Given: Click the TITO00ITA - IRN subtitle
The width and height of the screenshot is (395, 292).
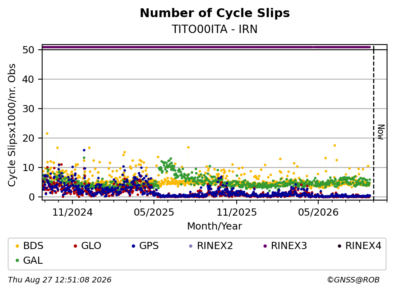Looking at the screenshot, I should pos(215,29).
